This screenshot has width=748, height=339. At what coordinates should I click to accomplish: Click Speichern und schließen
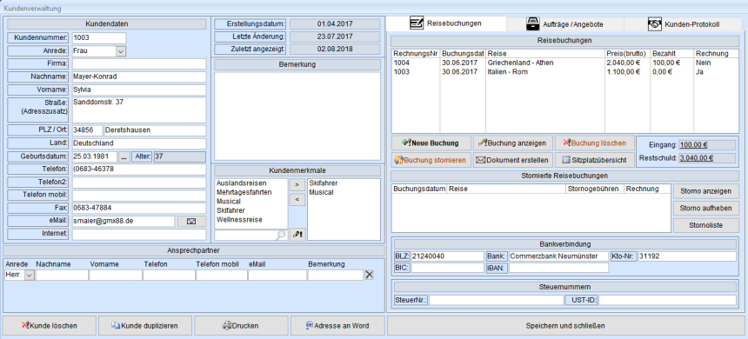(x=565, y=326)
